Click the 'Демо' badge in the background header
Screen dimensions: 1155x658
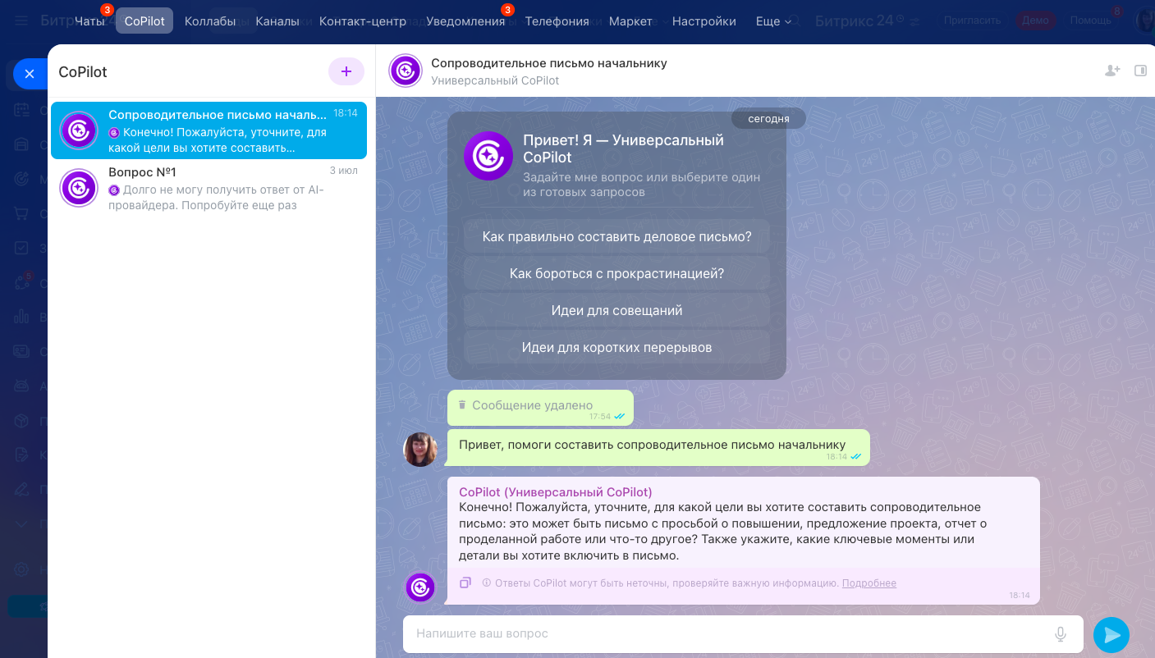click(x=1034, y=21)
